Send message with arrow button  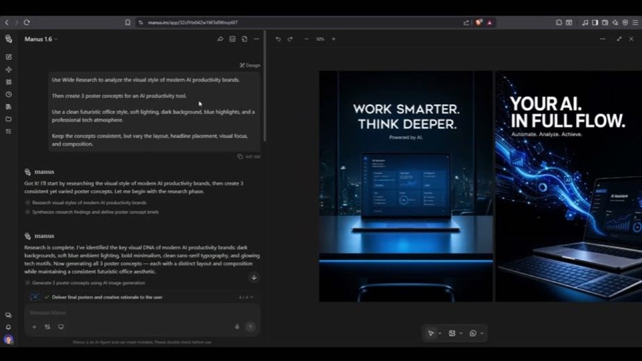coord(251,326)
